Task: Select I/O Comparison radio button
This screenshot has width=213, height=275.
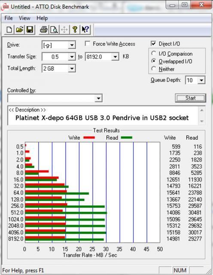Action: click(x=154, y=53)
